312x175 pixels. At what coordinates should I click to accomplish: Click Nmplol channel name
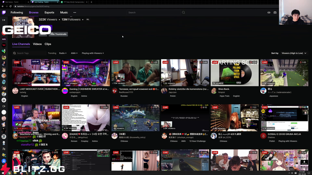tap(221, 92)
